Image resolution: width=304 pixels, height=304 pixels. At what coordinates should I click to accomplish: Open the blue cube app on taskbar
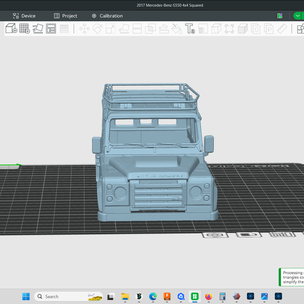(181, 296)
